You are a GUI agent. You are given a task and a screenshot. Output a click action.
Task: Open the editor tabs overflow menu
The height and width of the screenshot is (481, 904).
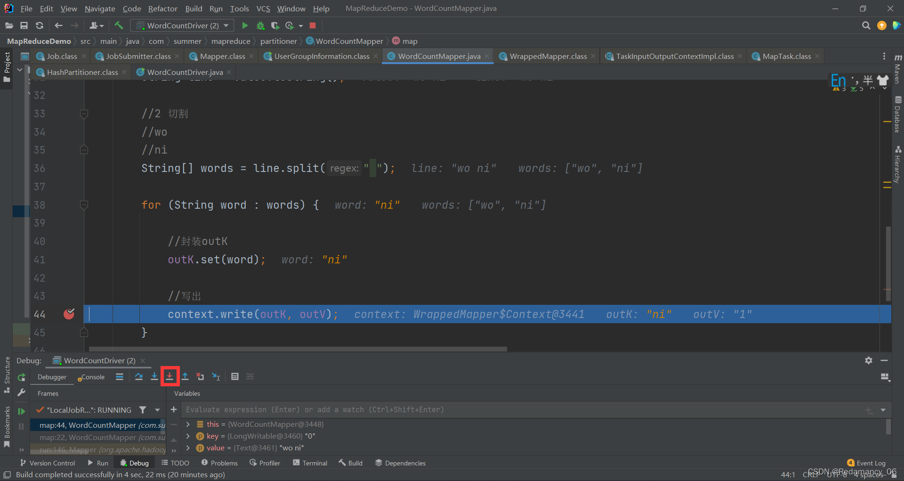(x=884, y=56)
